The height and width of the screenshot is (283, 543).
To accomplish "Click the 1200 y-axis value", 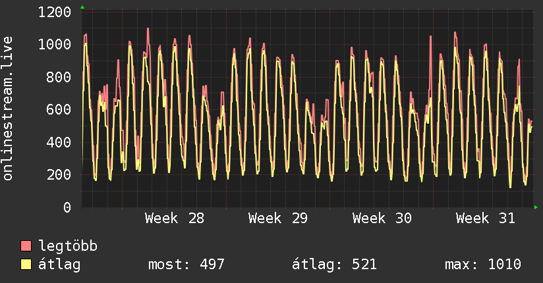I will (x=55, y=13).
